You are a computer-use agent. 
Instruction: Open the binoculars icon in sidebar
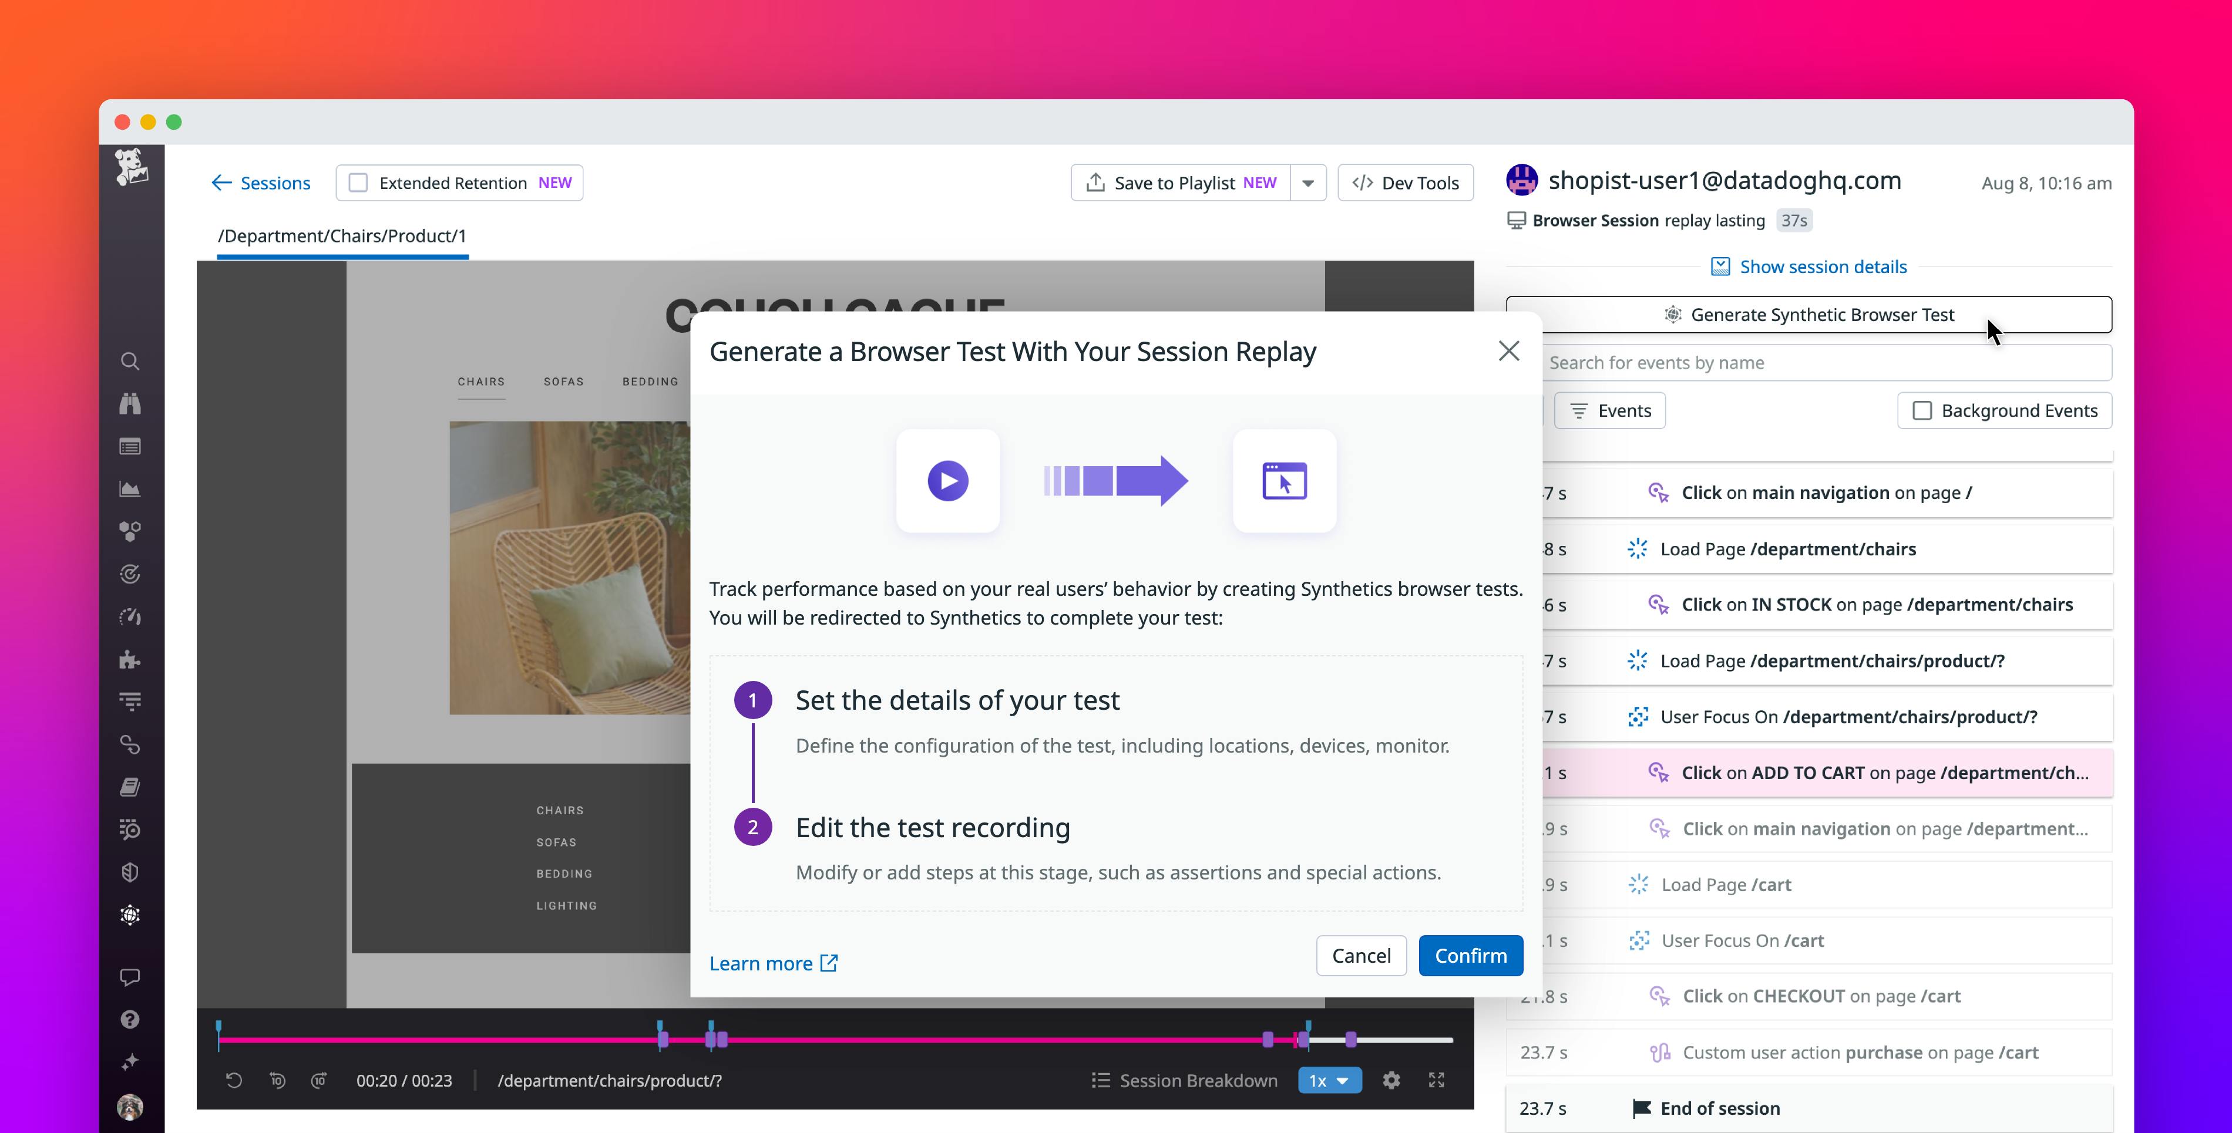(x=130, y=404)
